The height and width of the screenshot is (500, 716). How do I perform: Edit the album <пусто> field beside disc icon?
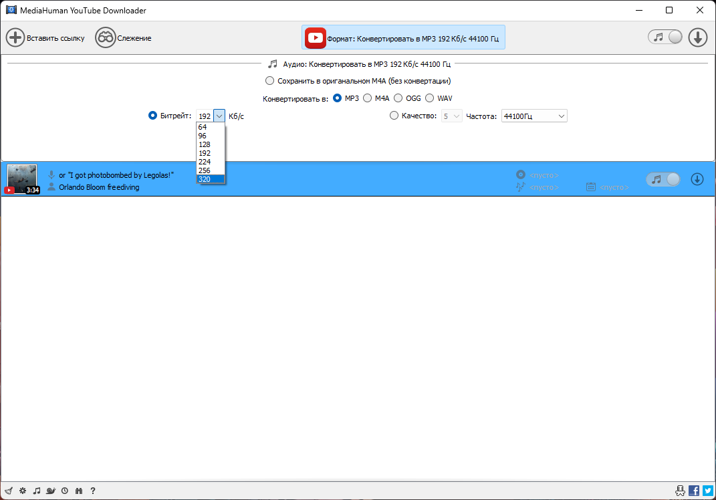click(544, 175)
